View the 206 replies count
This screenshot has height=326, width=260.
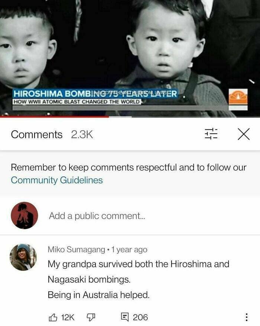(140, 317)
